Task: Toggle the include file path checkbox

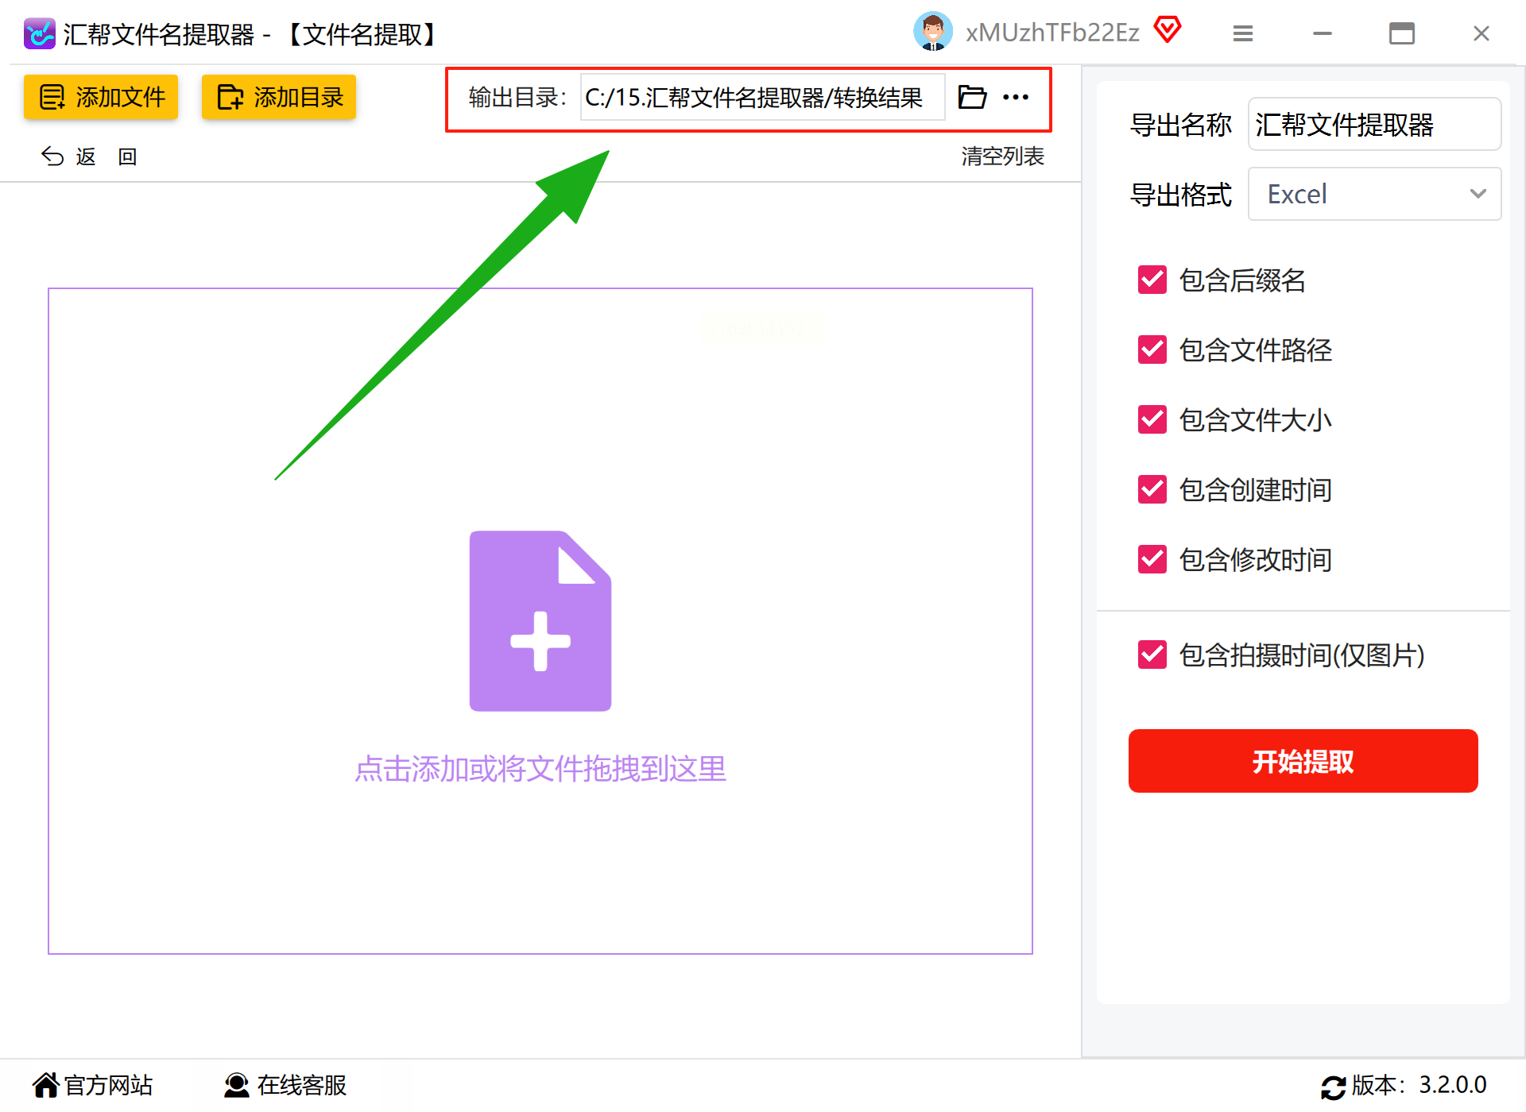Action: (1152, 349)
